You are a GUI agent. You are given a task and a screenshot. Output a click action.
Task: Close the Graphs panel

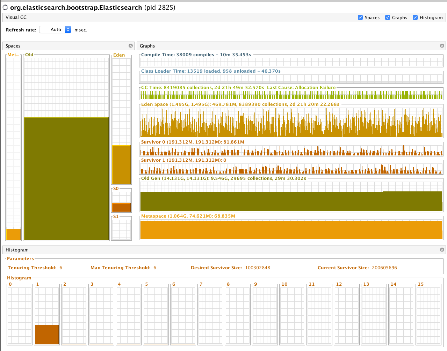(x=442, y=46)
